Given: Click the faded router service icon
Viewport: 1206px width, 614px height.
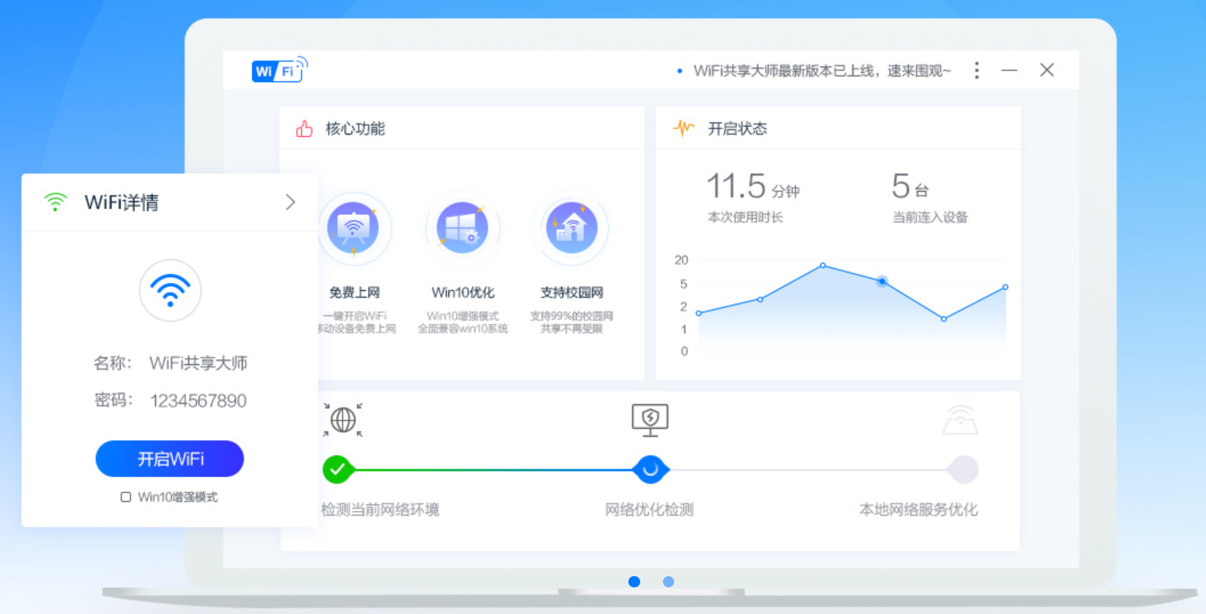Looking at the screenshot, I should [x=960, y=420].
